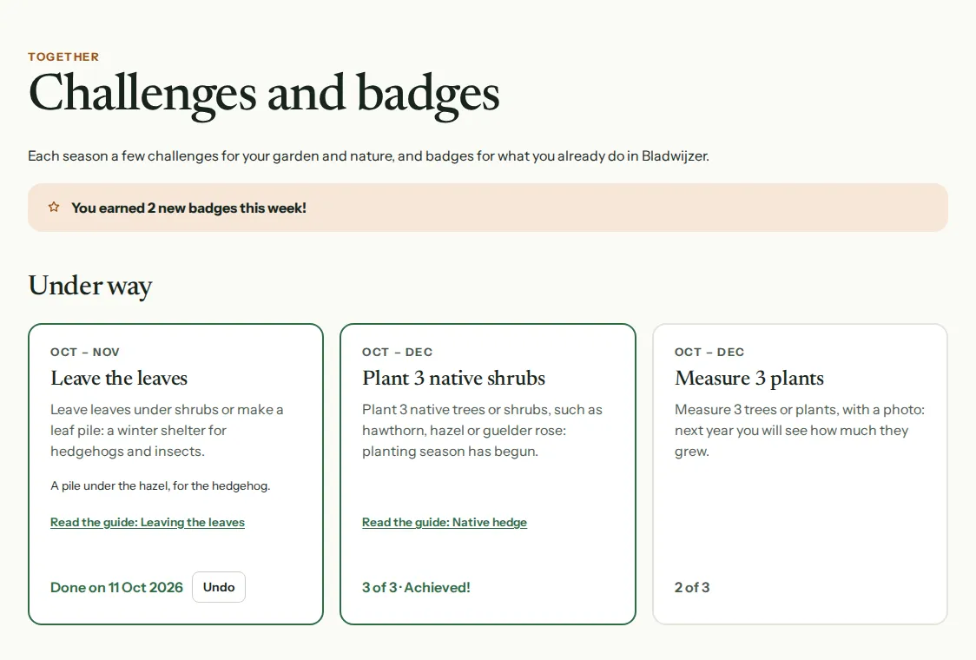Click the star icon in badge banner

[x=54, y=208]
